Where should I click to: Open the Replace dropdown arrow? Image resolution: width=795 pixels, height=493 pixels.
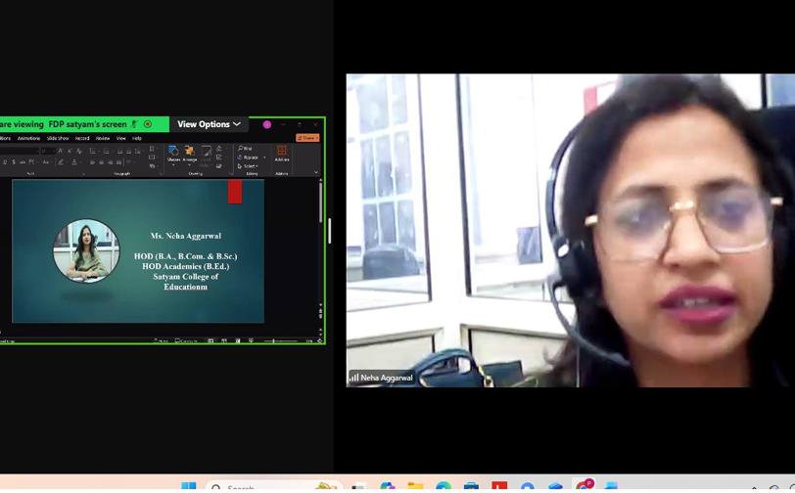(x=264, y=157)
